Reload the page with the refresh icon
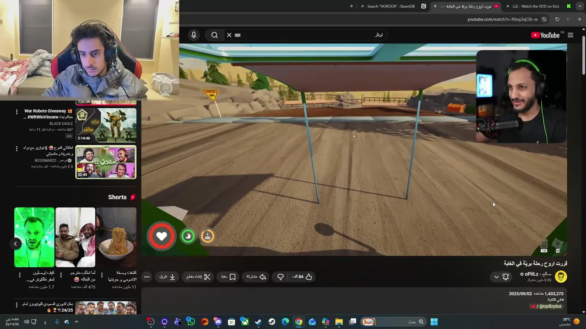 (x=557, y=19)
